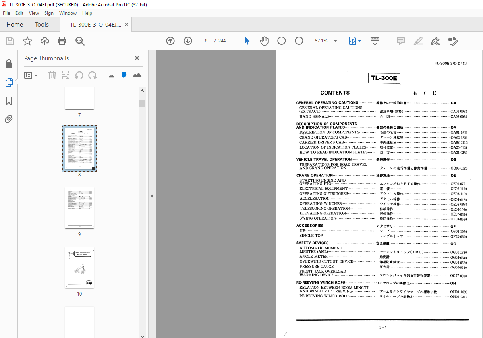Bookmark the file with the star icon
The height and width of the screenshot is (338, 483).
click(27, 41)
